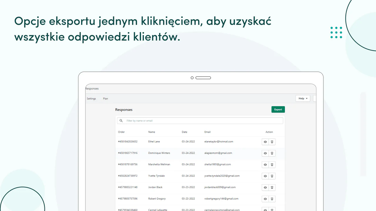
Task: Click email jordanblack009@gmail.com
Action: coord(220,187)
